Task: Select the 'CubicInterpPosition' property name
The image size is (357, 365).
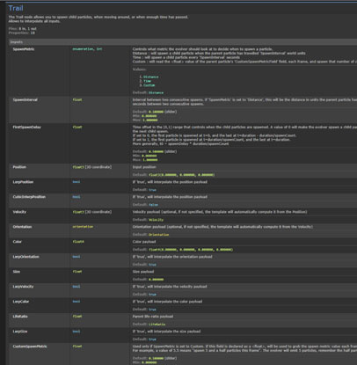Action: click(x=29, y=197)
